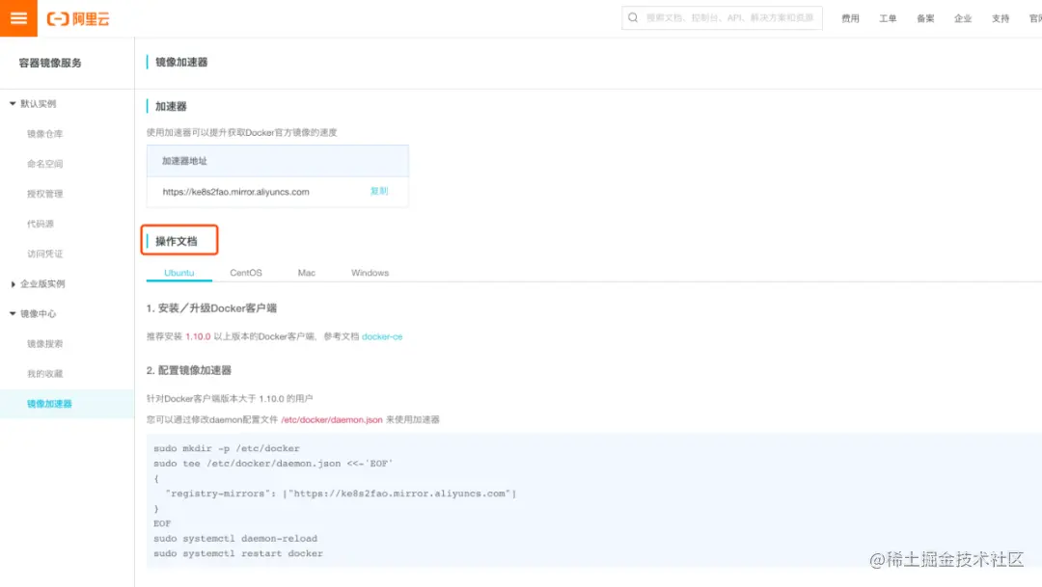Switch to the CentOS tab
Image resolution: width=1042 pixels, height=587 pixels.
246,273
